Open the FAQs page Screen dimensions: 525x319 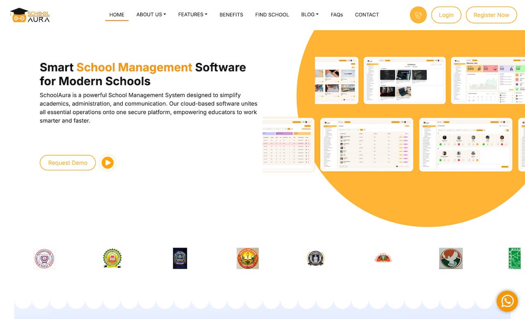[x=337, y=15]
